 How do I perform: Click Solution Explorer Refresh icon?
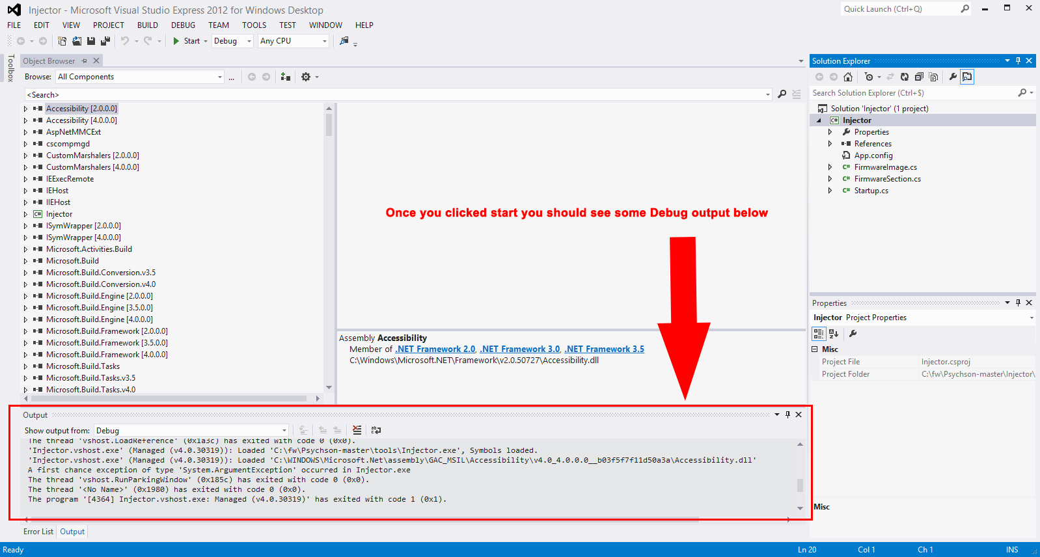tap(905, 77)
